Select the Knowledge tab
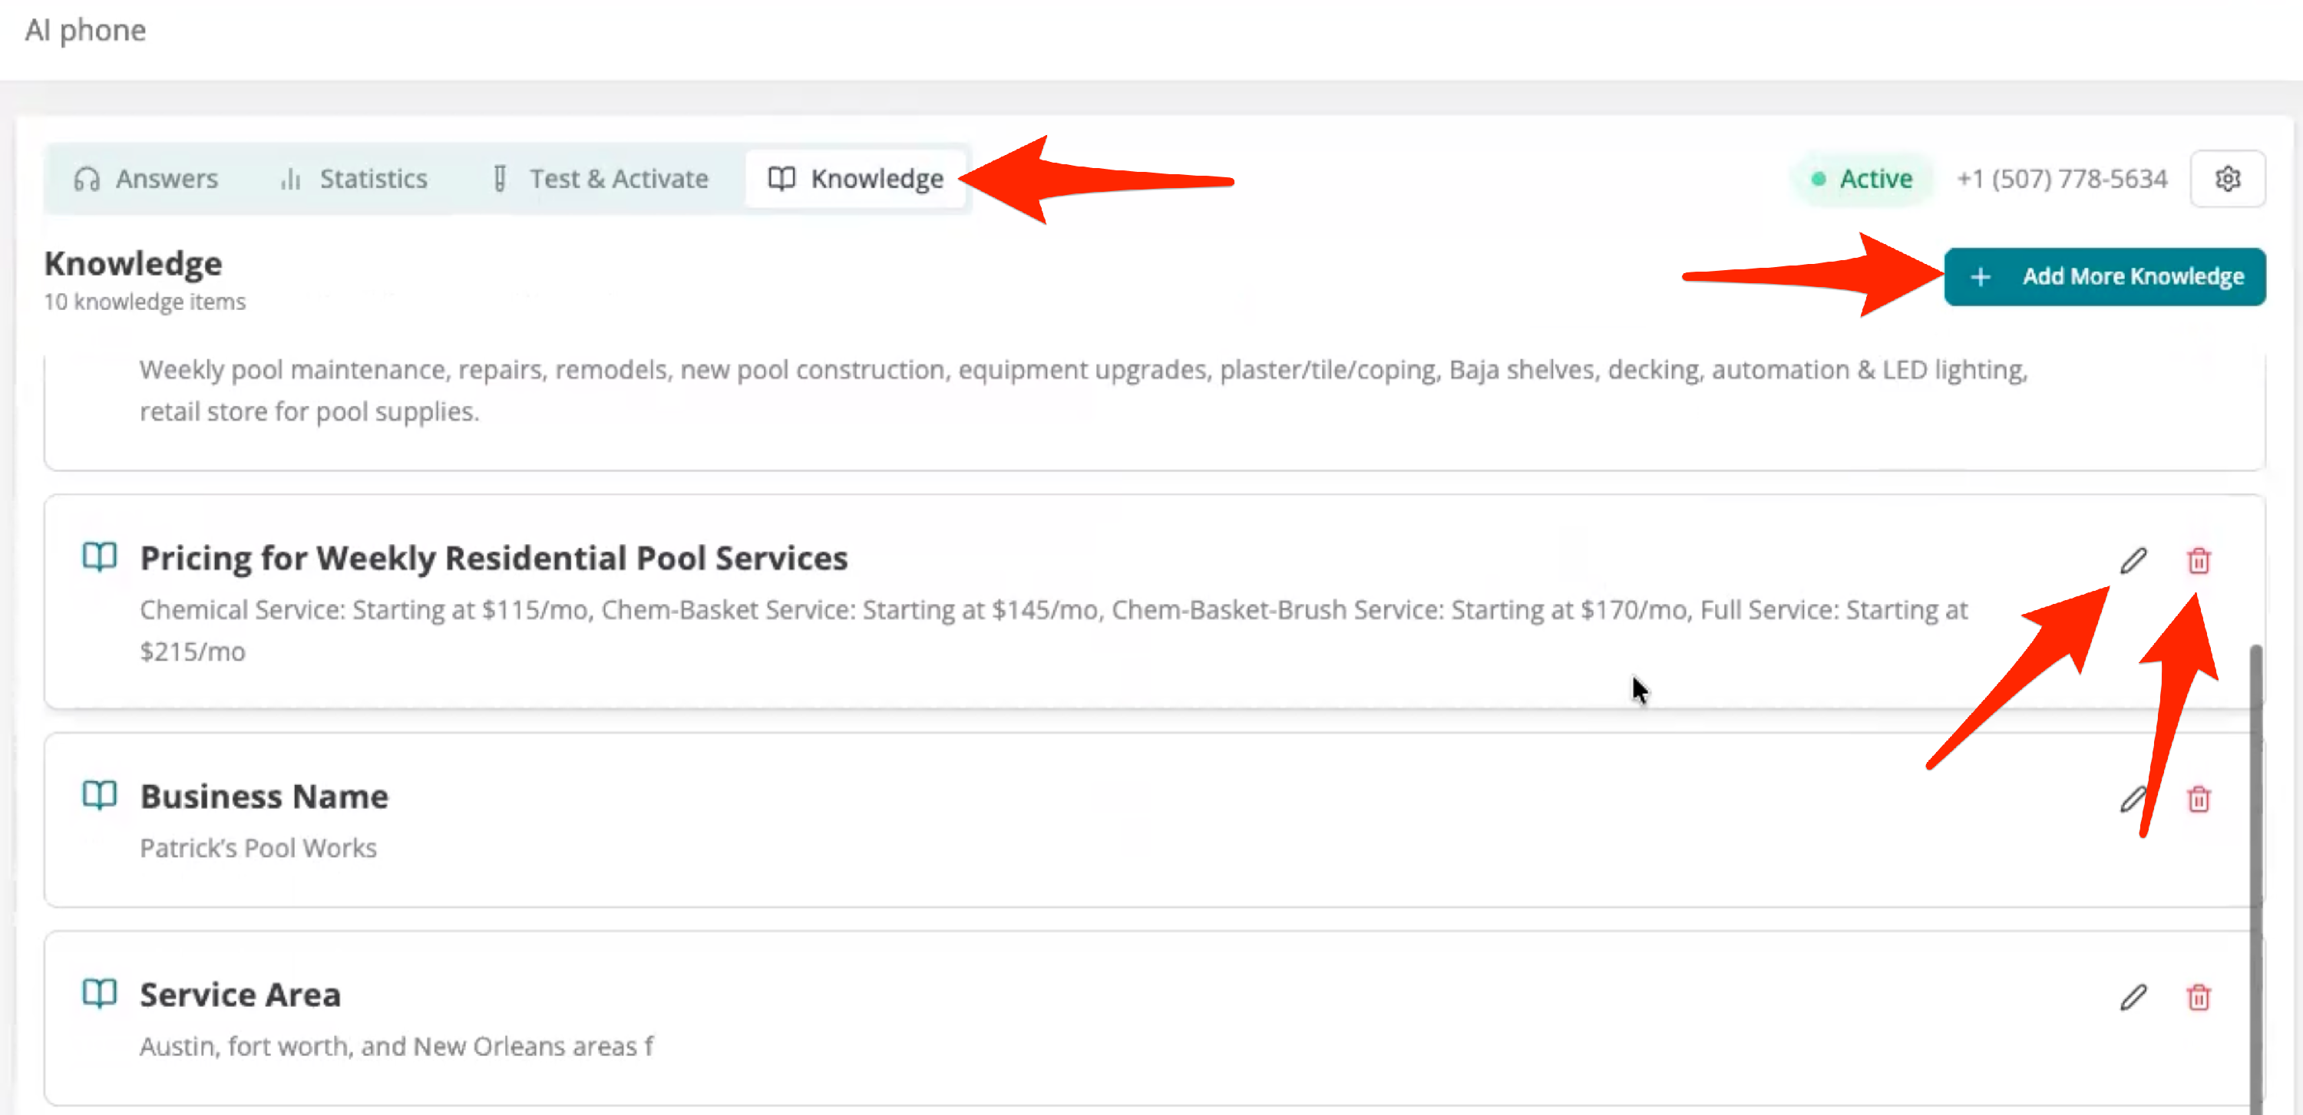This screenshot has height=1115, width=2303. pos(856,179)
